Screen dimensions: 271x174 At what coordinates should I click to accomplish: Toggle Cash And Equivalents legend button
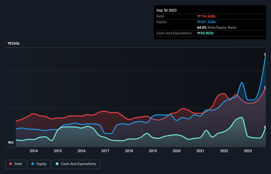point(76,164)
